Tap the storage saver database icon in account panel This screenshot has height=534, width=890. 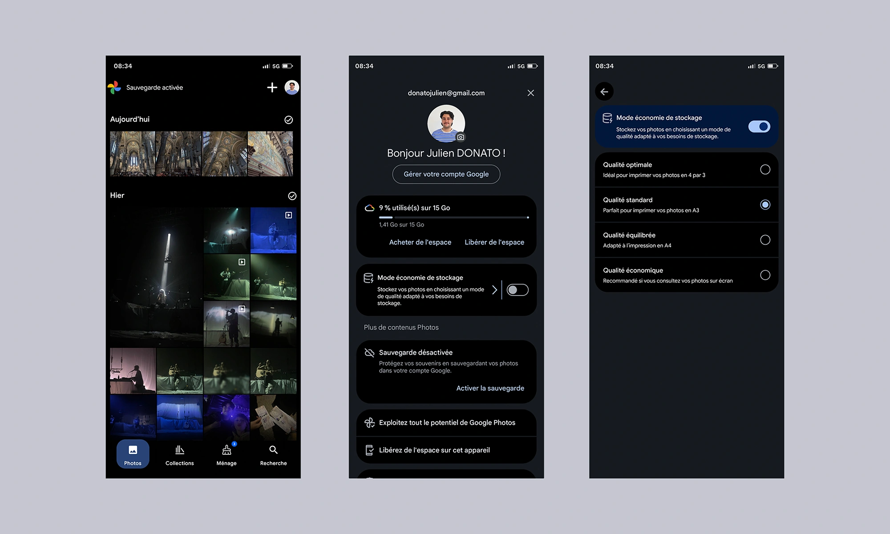tap(368, 278)
